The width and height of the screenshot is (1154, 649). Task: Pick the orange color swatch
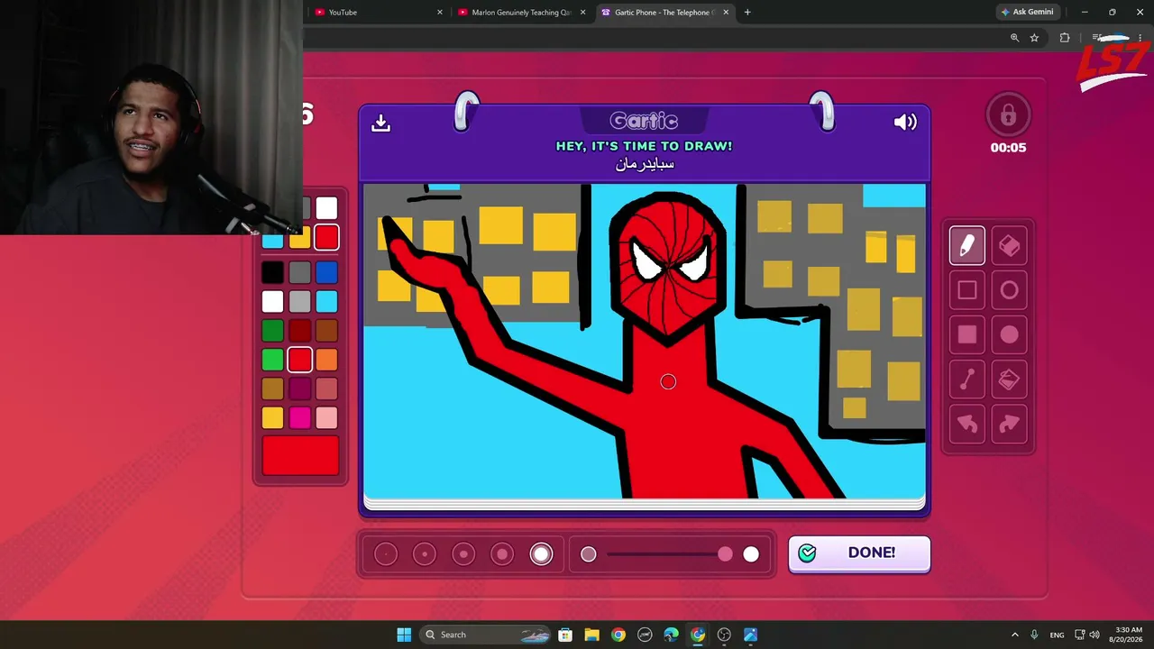(x=326, y=360)
